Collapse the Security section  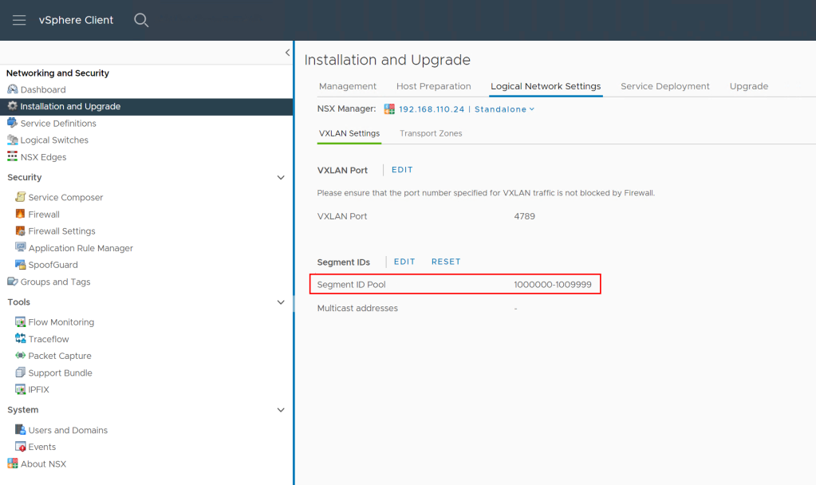tap(280, 177)
